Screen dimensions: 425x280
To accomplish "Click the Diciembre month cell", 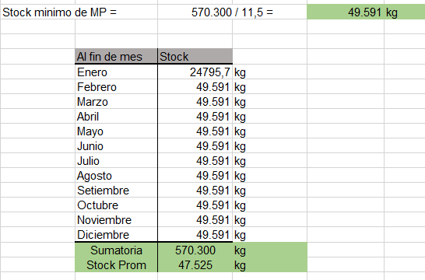I will click(x=116, y=235).
